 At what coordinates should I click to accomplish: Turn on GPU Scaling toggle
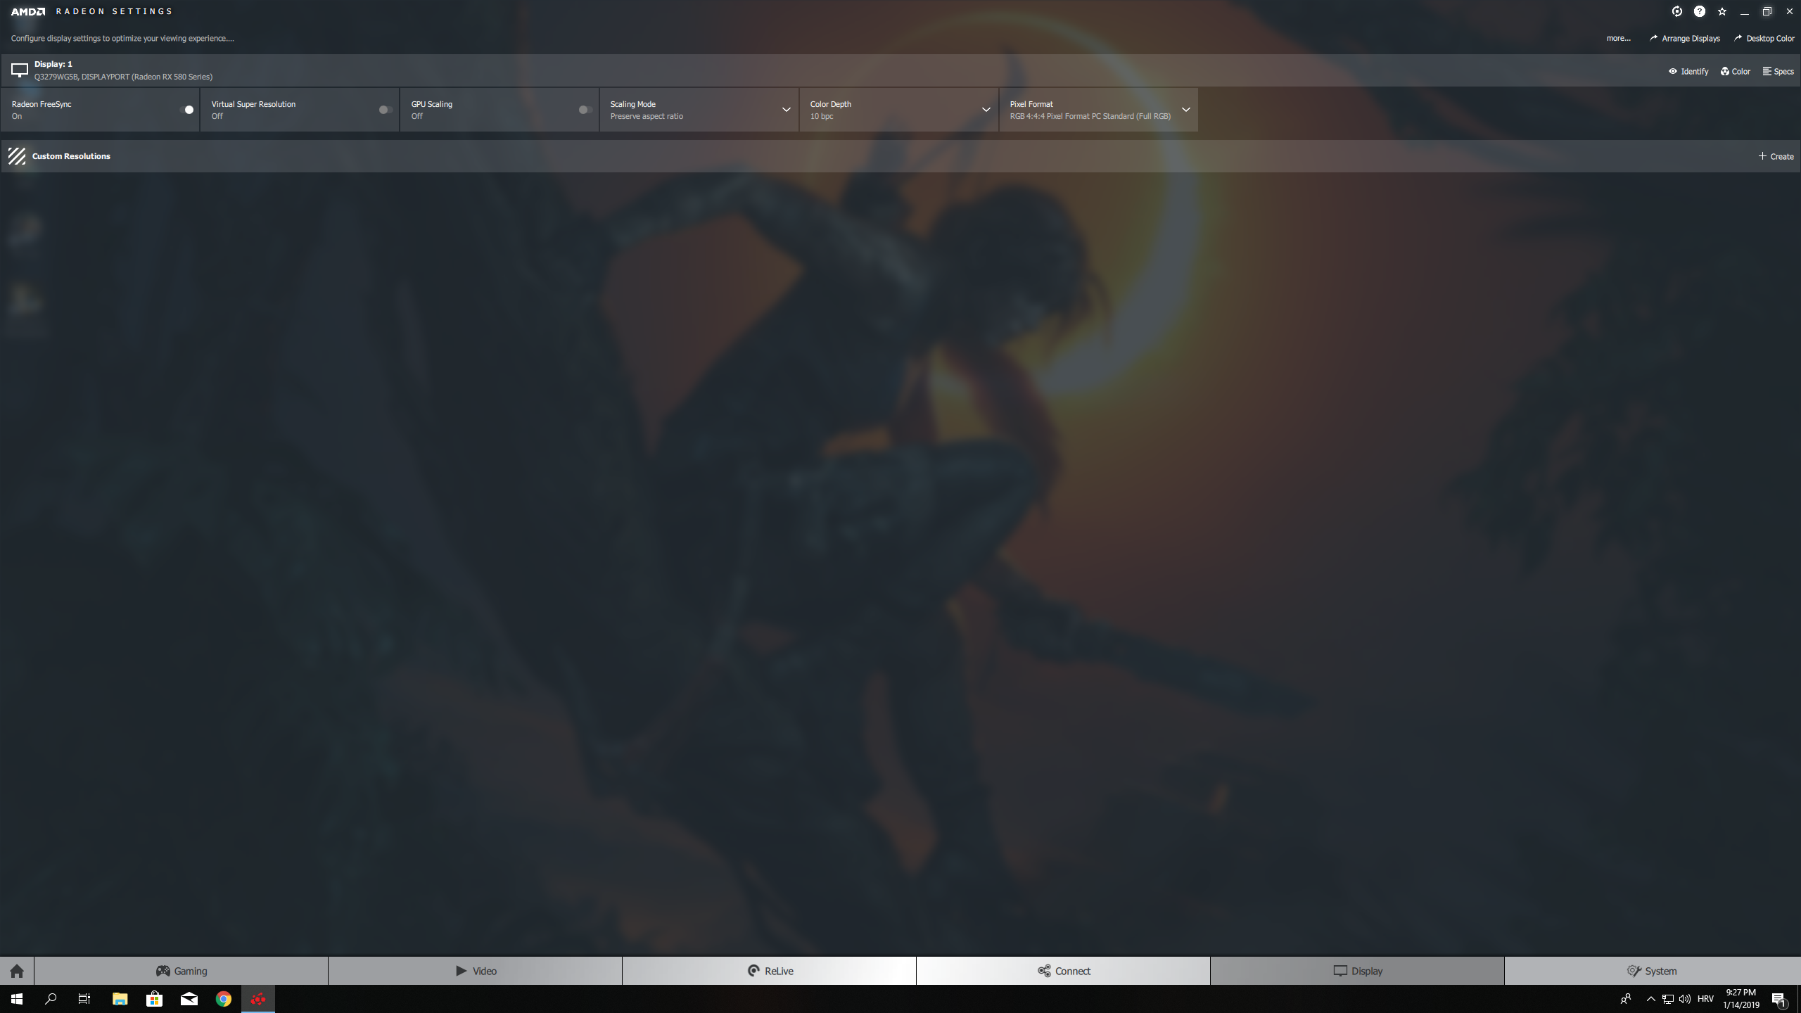click(585, 110)
